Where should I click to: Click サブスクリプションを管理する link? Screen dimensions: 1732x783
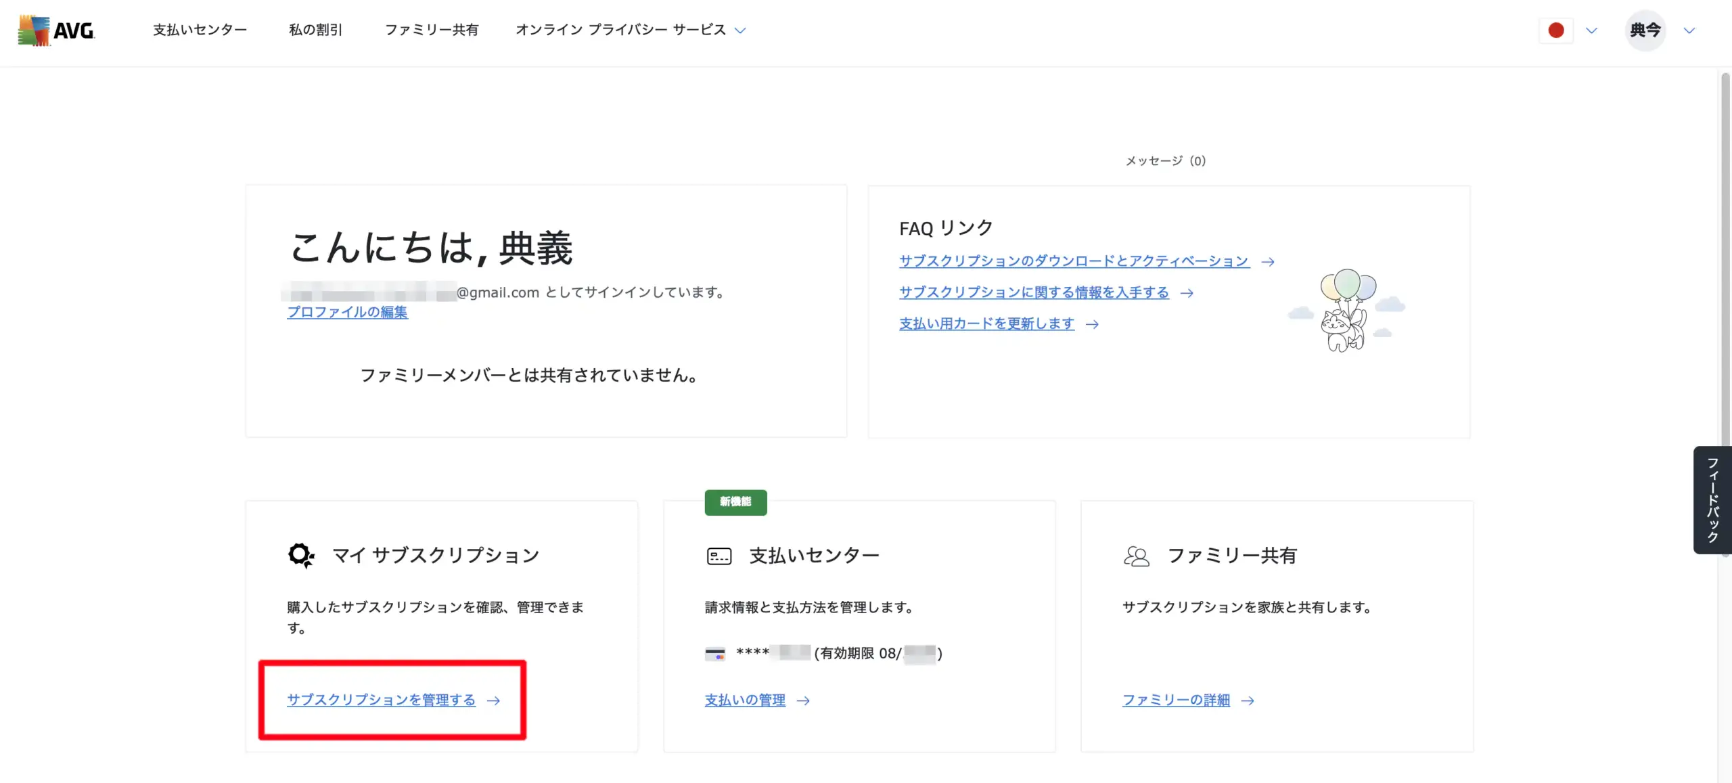pos(381,700)
